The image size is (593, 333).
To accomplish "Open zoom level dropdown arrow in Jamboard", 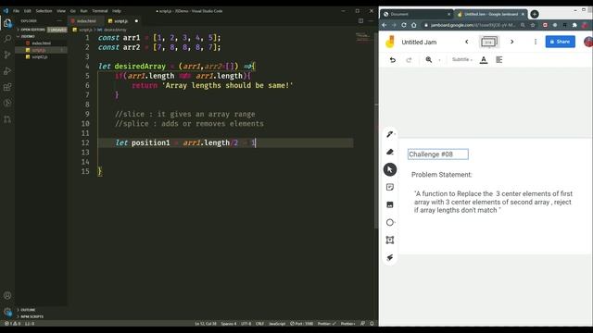I will pyautogui.click(x=439, y=60).
